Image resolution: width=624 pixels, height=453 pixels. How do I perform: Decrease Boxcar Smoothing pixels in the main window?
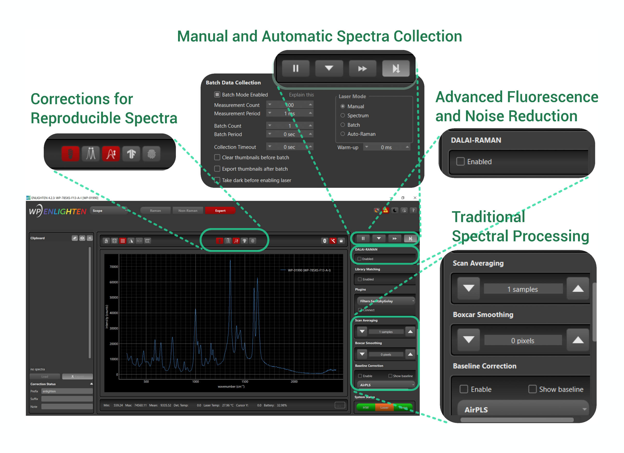pyautogui.click(x=362, y=354)
